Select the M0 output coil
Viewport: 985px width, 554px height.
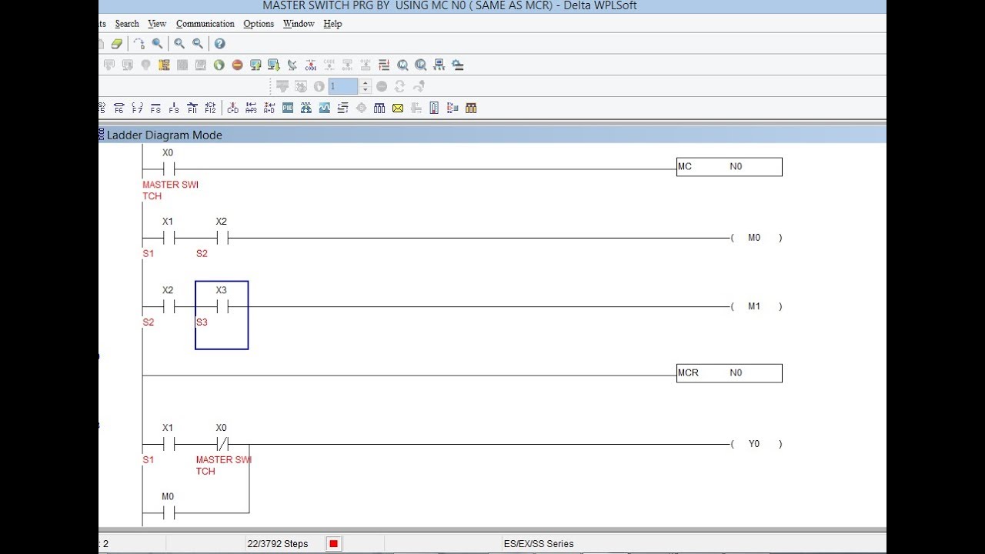click(x=756, y=238)
